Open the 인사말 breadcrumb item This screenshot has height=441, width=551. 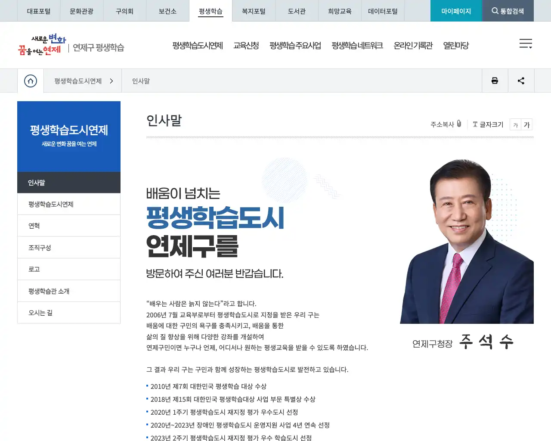coord(141,81)
